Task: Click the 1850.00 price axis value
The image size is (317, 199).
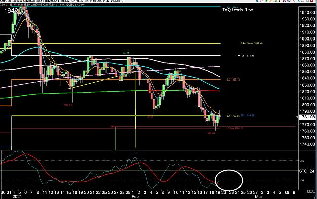Action: click(x=307, y=71)
